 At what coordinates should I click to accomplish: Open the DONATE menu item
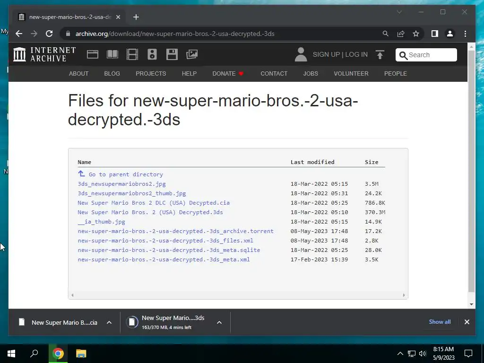tap(228, 73)
